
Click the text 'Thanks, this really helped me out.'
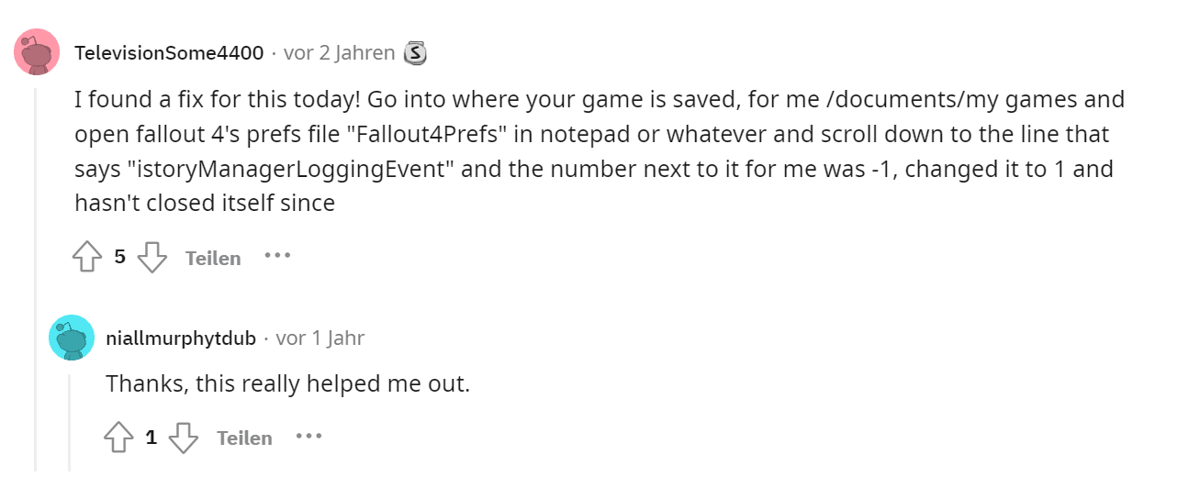(x=288, y=383)
